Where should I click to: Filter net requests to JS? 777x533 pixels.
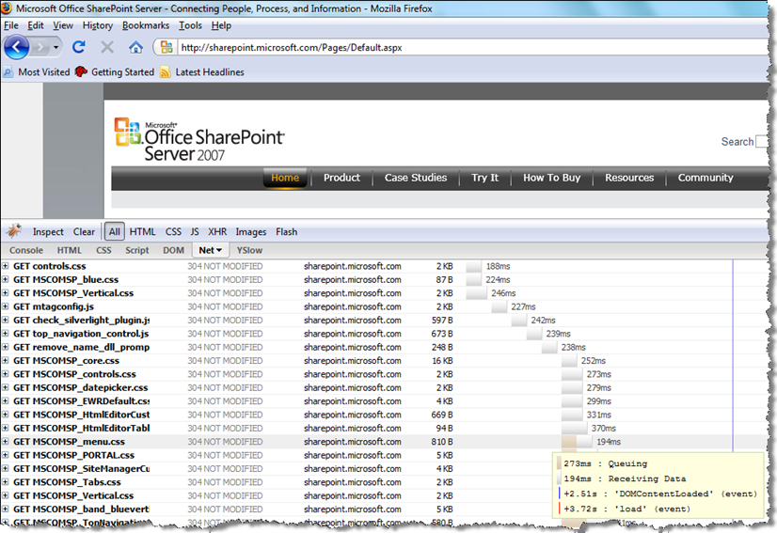click(x=195, y=232)
